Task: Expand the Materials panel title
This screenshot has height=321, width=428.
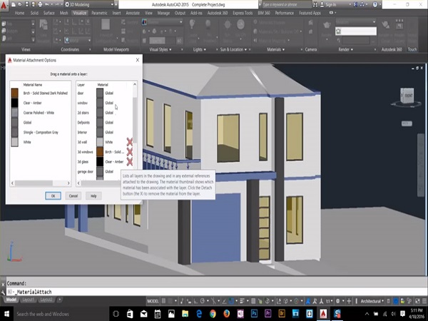Action: [275, 49]
